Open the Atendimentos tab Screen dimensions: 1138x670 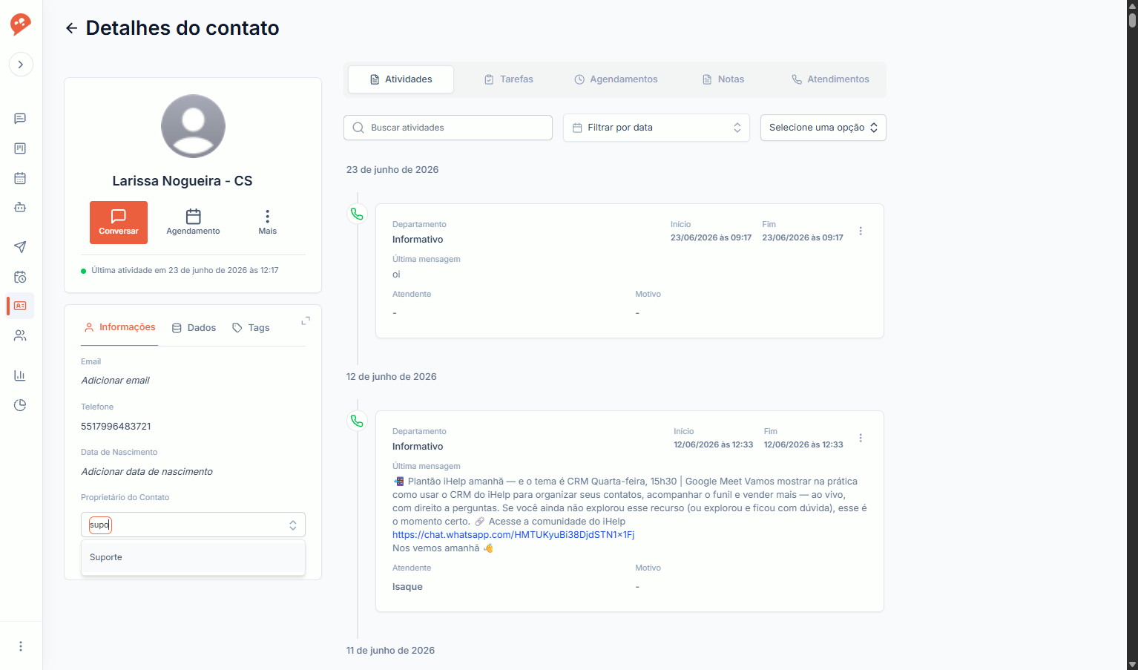pos(830,79)
